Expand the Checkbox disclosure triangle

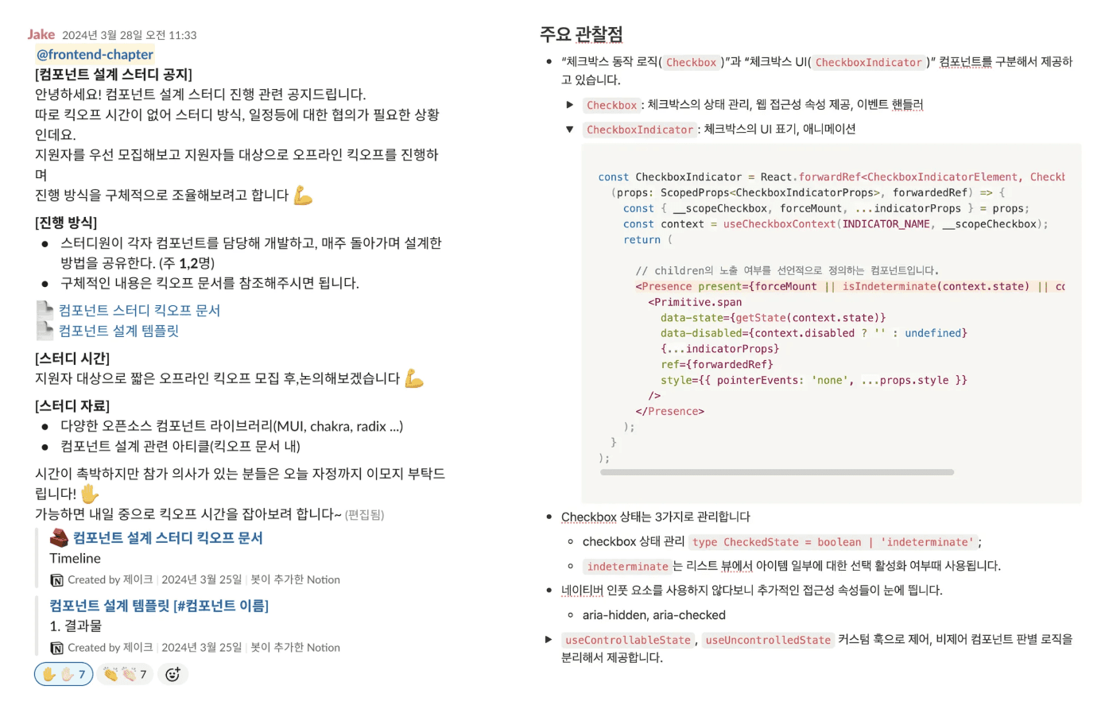pos(569,104)
